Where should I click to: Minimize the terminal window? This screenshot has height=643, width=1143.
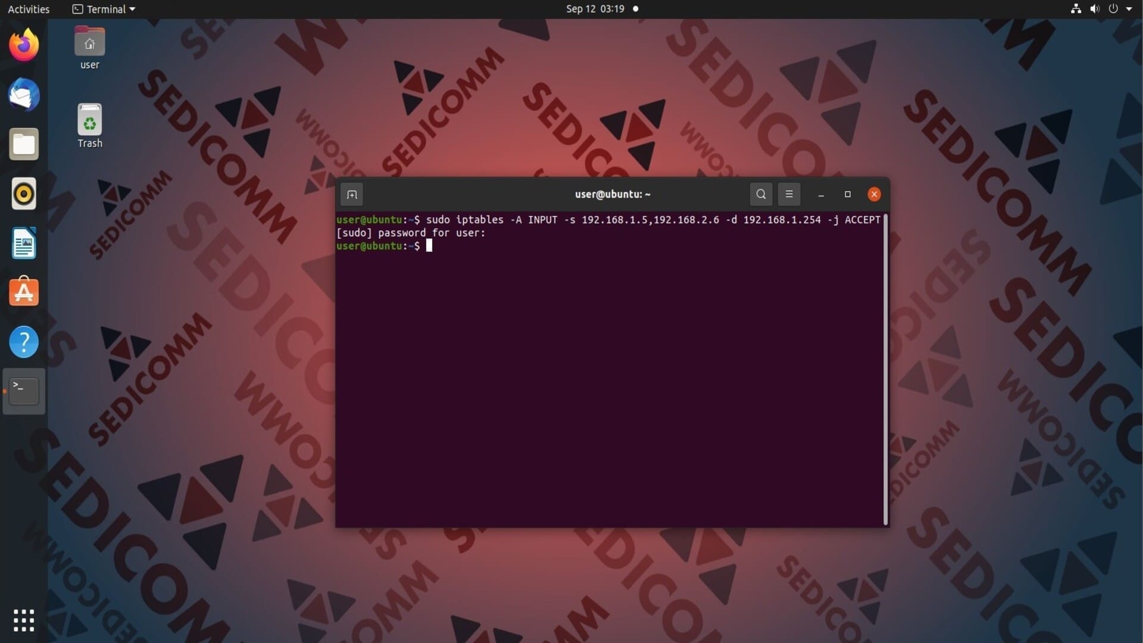(x=821, y=194)
